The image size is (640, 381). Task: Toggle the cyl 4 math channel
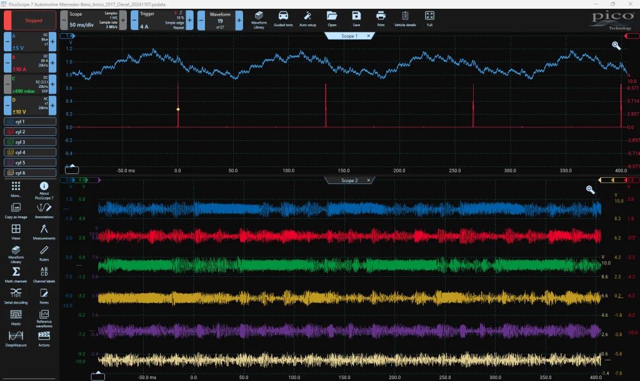click(x=30, y=152)
